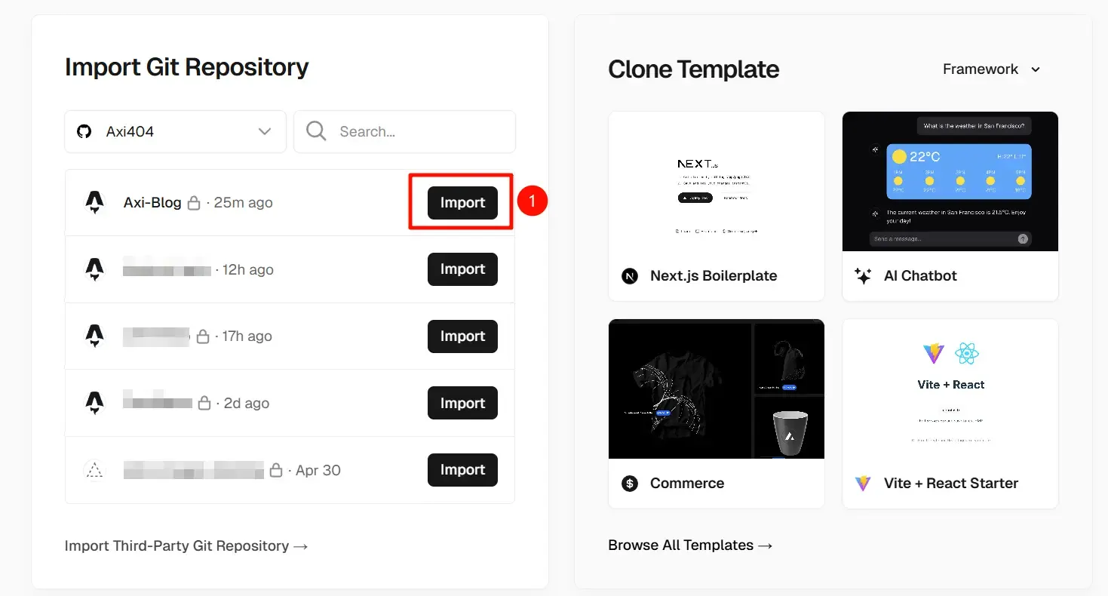The width and height of the screenshot is (1108, 596).
Task: Open the Axi404 account dropdown
Action: [x=175, y=131]
